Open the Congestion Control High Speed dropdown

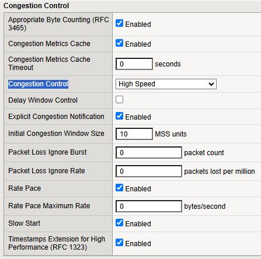point(166,84)
